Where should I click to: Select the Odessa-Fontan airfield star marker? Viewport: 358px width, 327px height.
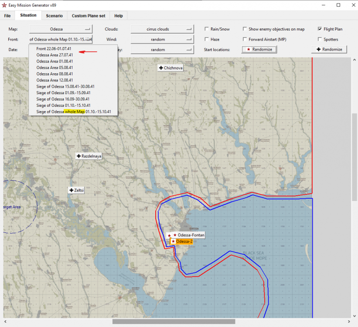click(175, 235)
